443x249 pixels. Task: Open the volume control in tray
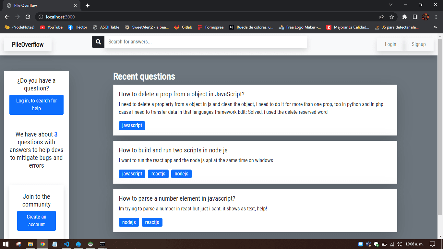click(400, 244)
